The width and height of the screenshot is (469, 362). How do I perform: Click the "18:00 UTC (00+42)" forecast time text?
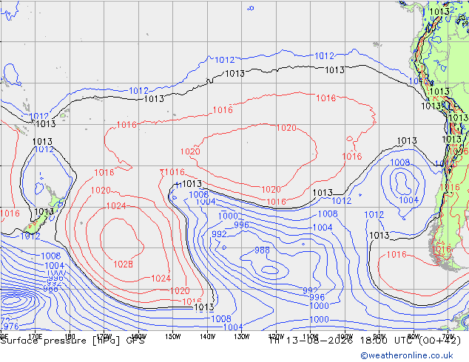tap(411, 340)
